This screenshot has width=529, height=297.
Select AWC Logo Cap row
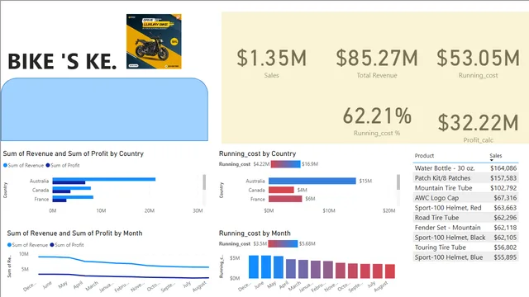pyautogui.click(x=465, y=198)
